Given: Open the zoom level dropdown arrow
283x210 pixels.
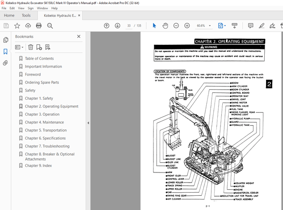Looking at the screenshot, I should pyautogui.click(x=210, y=26).
